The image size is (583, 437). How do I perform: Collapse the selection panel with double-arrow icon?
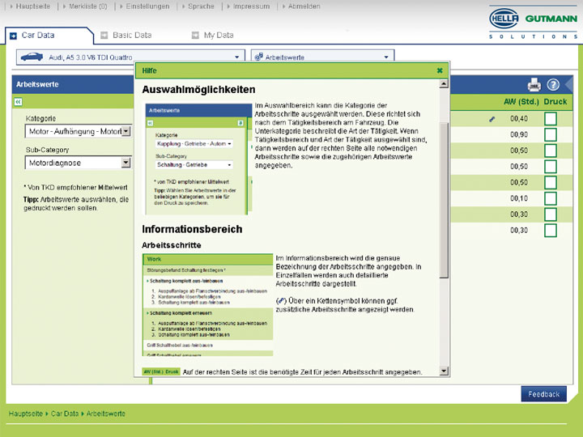(x=18, y=102)
